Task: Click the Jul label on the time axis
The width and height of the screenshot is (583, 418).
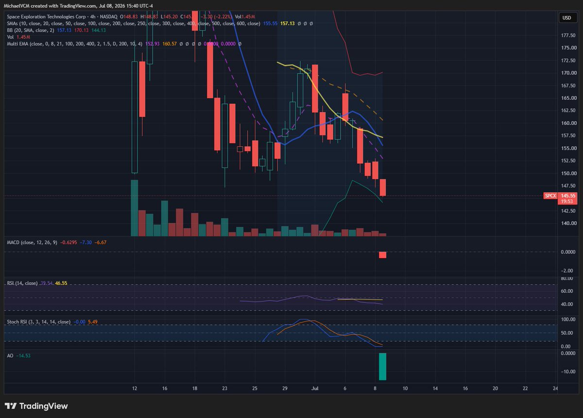Action: pos(314,389)
